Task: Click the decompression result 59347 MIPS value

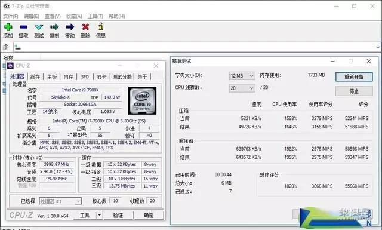Action: coord(357,157)
